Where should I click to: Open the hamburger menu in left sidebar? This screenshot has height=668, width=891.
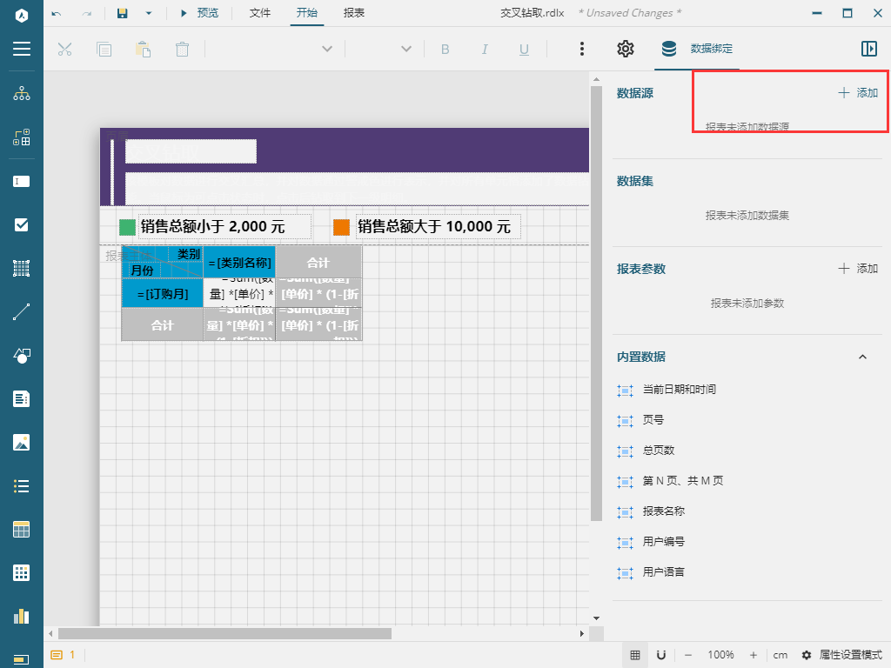tap(22, 49)
